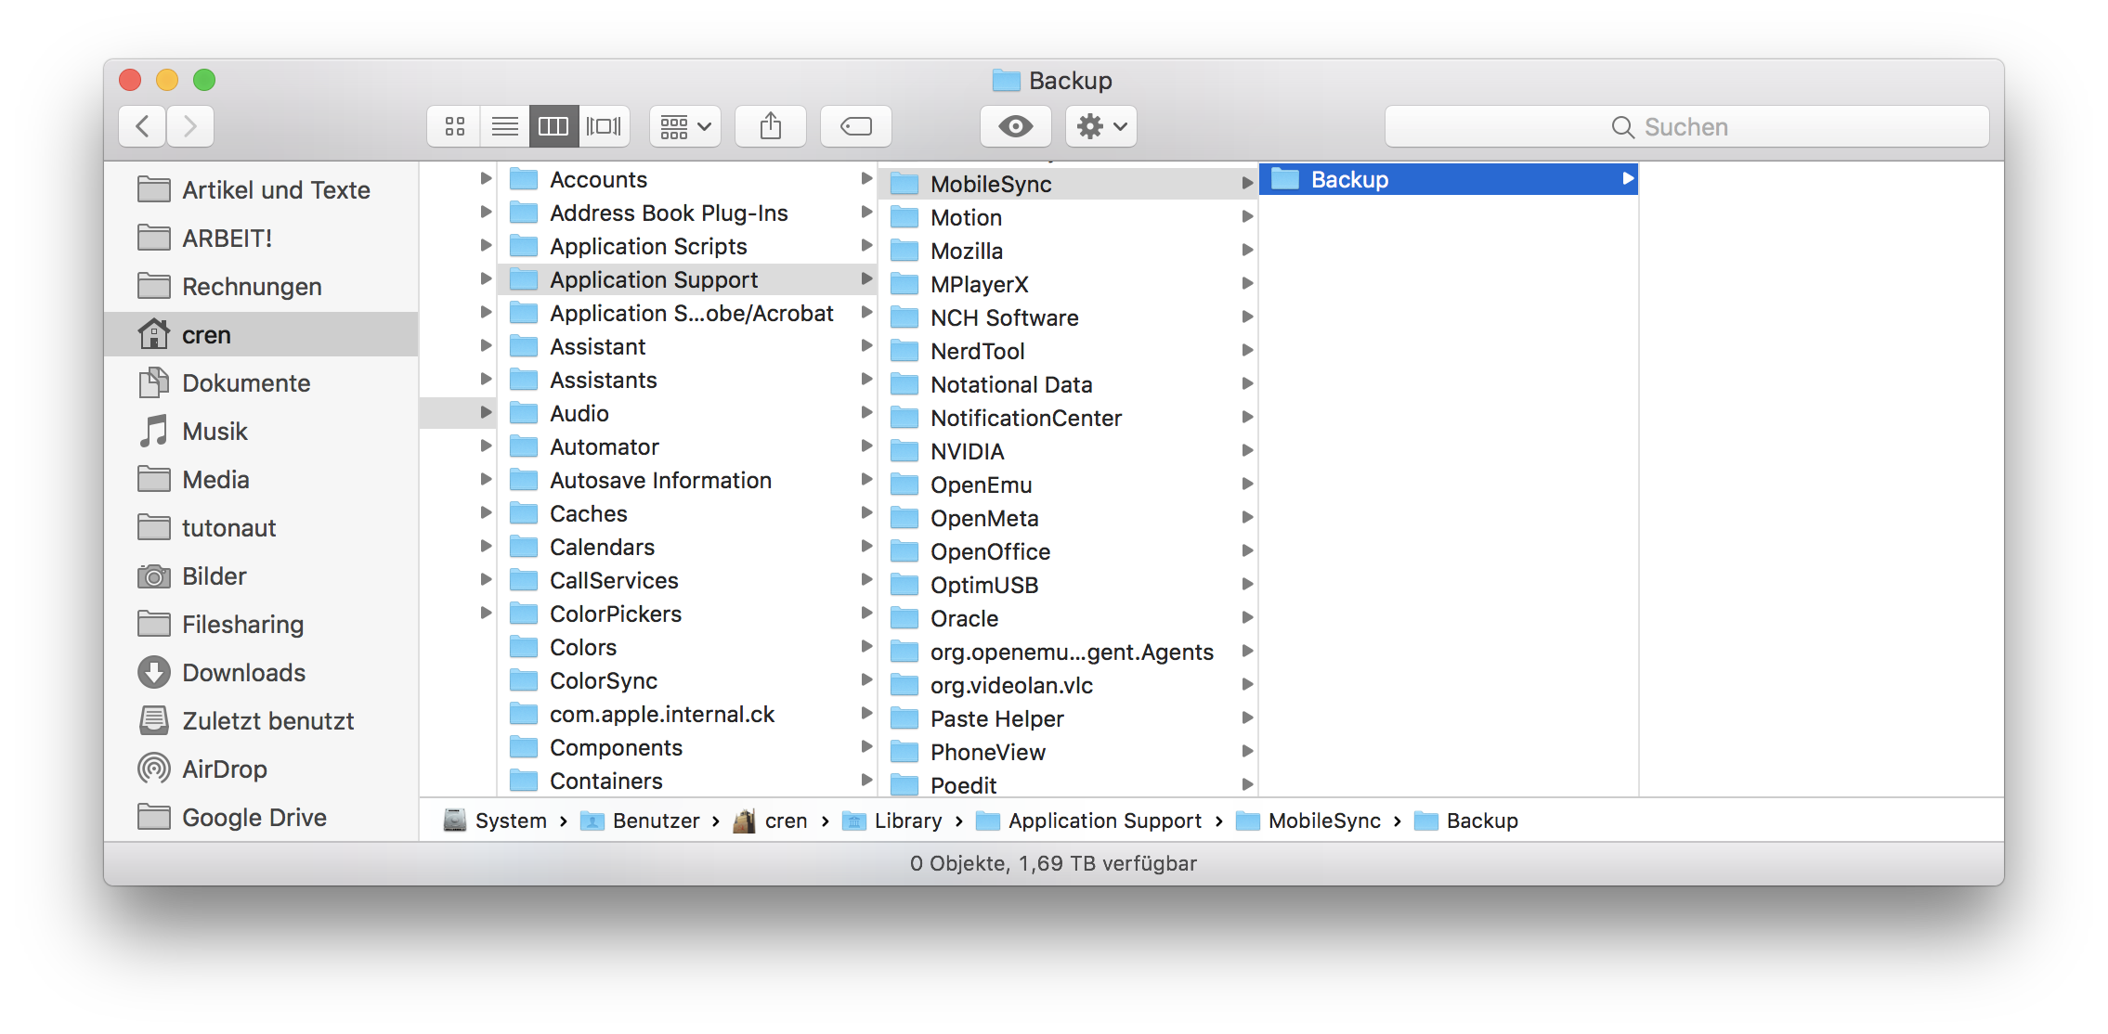Select the Mozilla folder

[x=966, y=252]
